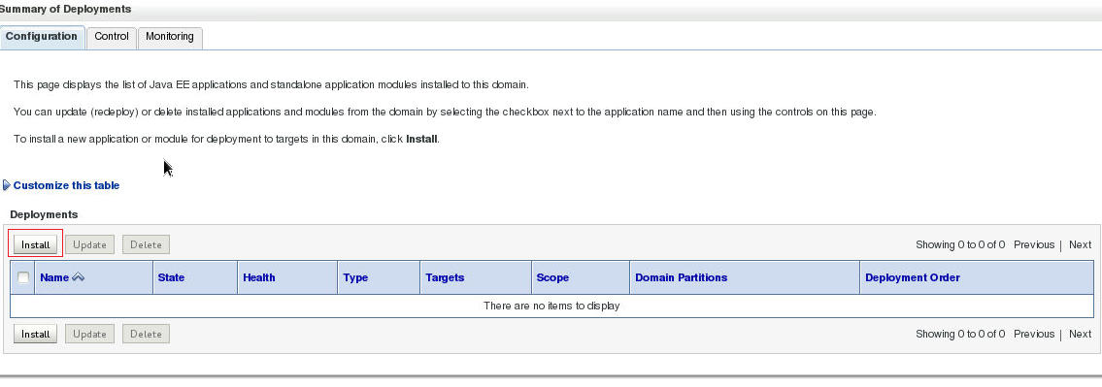1102x387 pixels.
Task: Click the top Delete button
Action: [146, 244]
